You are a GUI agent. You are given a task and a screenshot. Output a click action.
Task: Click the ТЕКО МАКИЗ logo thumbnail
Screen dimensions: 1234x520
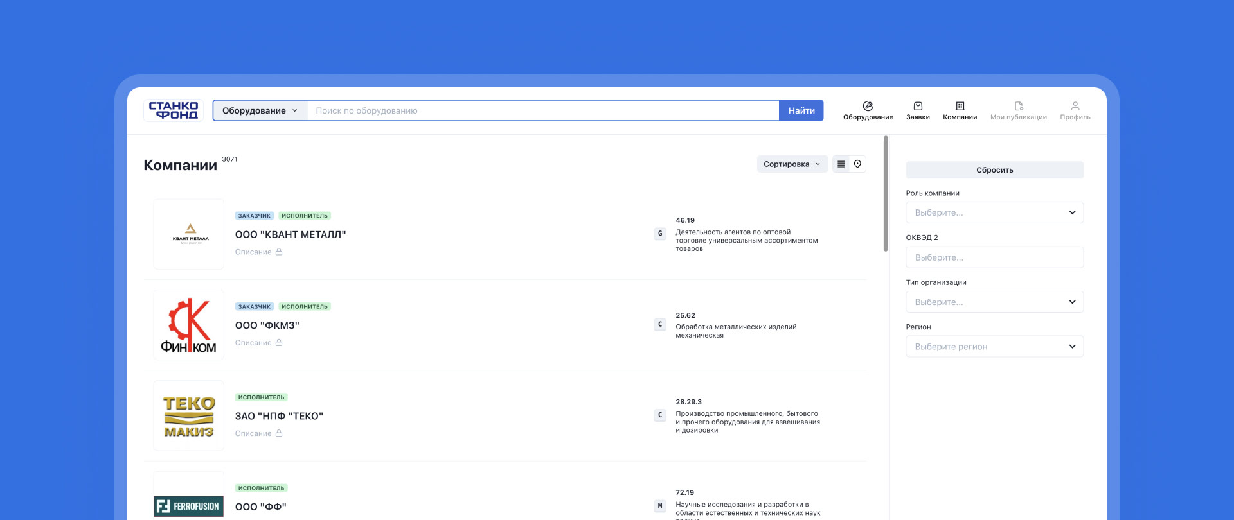[x=189, y=415]
